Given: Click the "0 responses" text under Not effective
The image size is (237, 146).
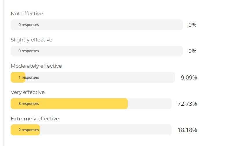Looking at the screenshot, I should tap(29, 25).
